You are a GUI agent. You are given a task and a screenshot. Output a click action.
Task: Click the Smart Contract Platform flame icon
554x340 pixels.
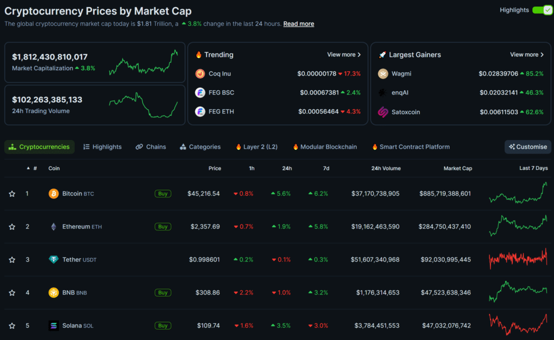[374, 147]
